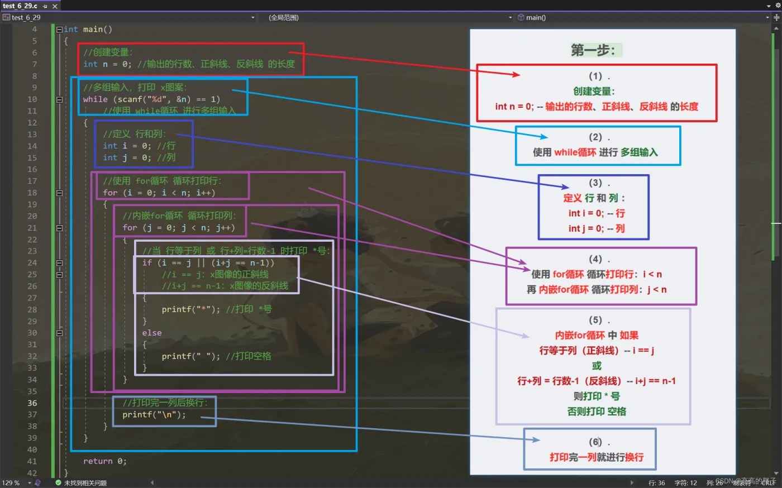Open the tab list overflow arrow
Image resolution: width=782 pixels, height=488 pixels.
click(x=769, y=5)
